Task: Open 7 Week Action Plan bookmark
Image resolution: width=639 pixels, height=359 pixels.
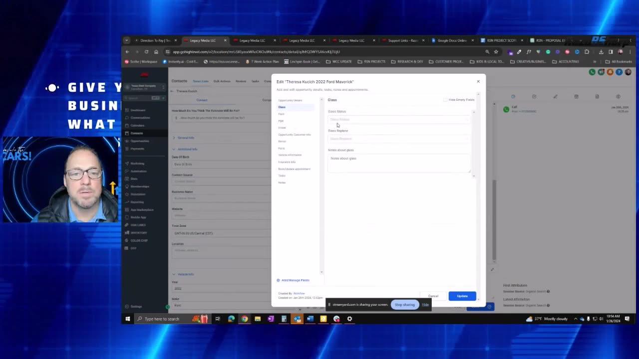Action: pyautogui.click(x=263, y=62)
